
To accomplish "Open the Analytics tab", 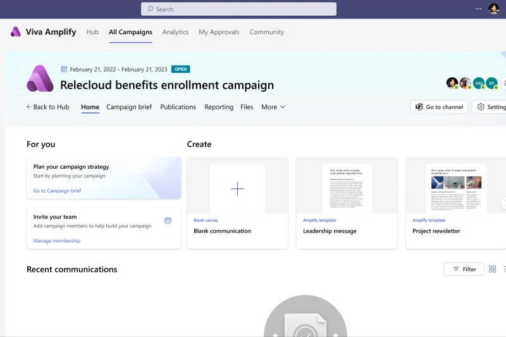I will coord(175,32).
